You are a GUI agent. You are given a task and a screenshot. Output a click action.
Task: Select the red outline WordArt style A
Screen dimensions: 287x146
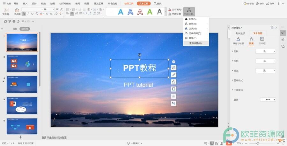pos(140,12)
